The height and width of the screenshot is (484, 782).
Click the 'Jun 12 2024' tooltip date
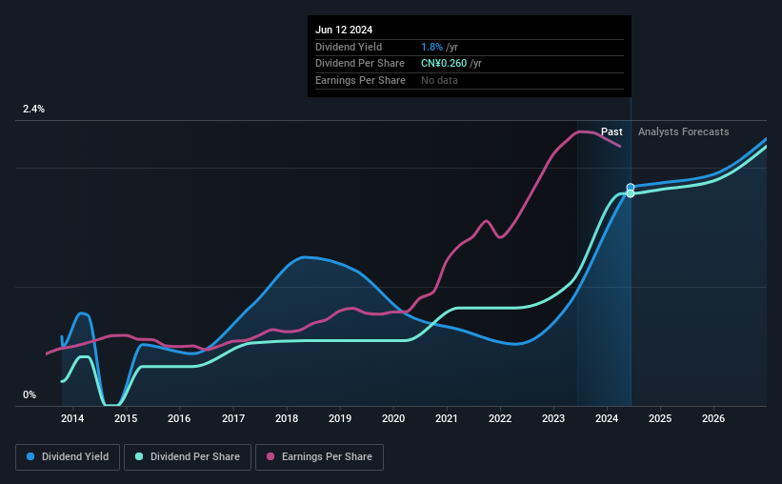[x=344, y=30]
